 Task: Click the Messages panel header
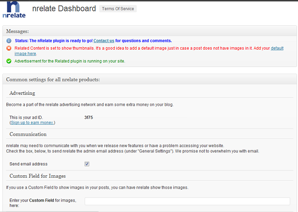tap(149, 31)
